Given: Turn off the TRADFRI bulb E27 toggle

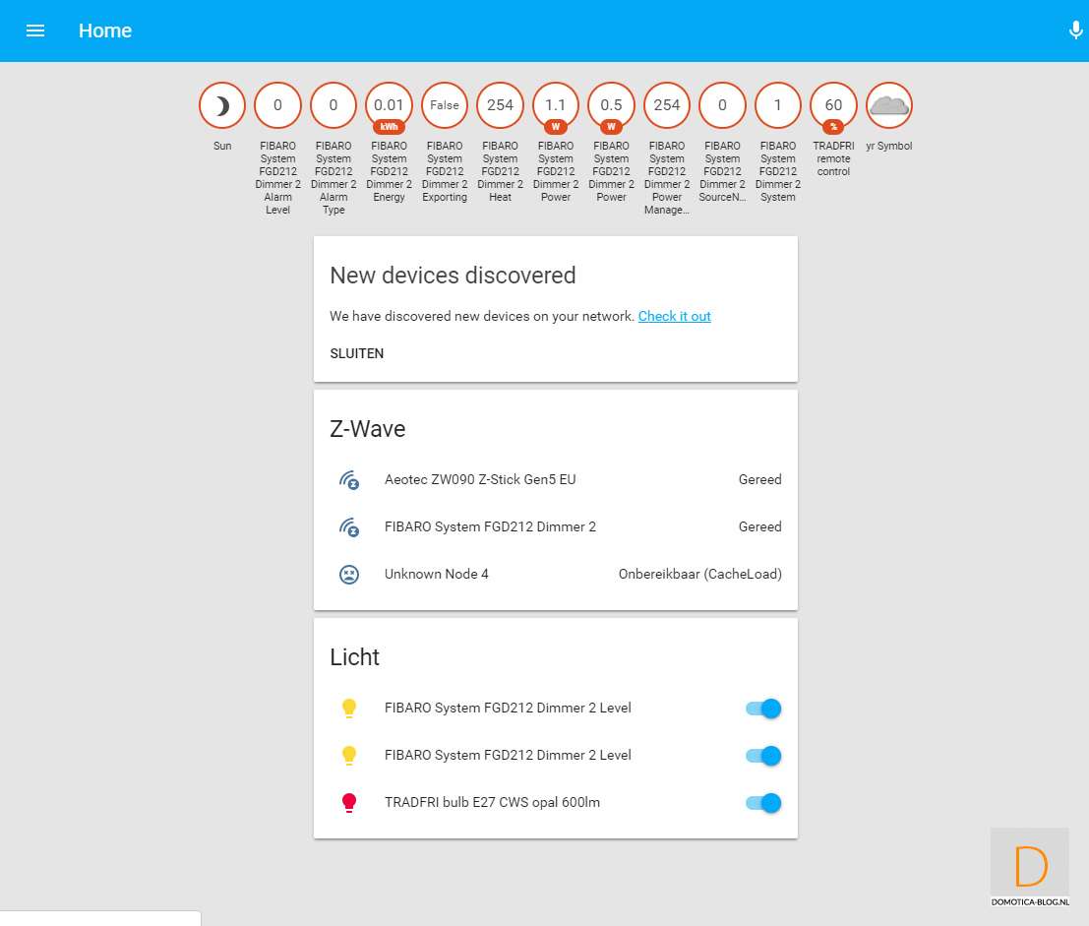Looking at the screenshot, I should [x=763, y=803].
